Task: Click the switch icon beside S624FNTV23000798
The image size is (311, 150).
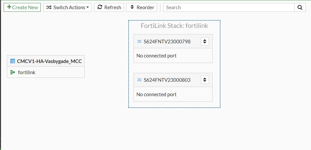Action: tap(139, 41)
